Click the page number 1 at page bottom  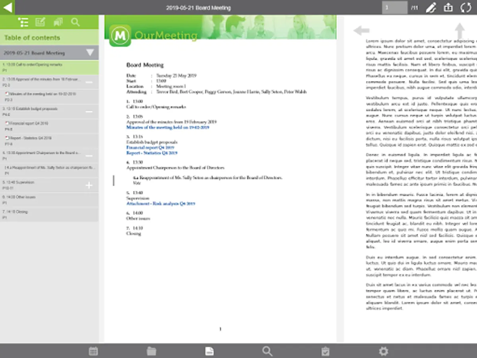pos(220,329)
